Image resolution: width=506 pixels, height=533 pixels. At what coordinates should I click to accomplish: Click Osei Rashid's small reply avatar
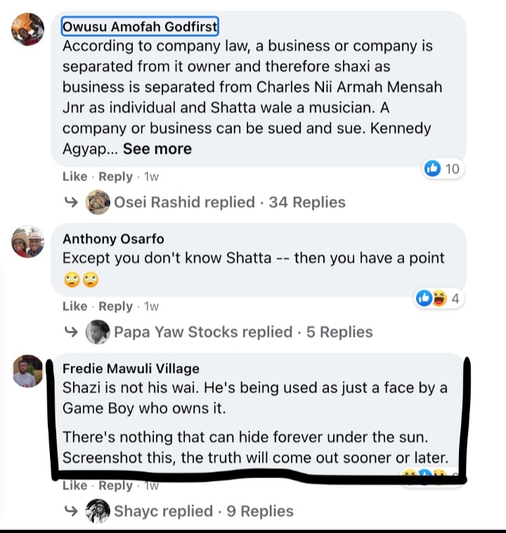(98, 202)
